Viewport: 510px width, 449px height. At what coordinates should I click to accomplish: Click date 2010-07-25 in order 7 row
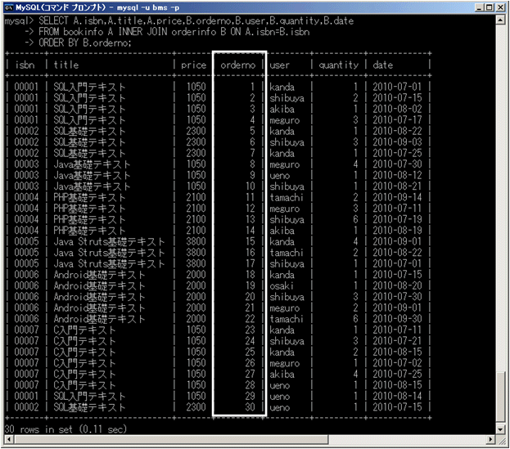(x=397, y=153)
